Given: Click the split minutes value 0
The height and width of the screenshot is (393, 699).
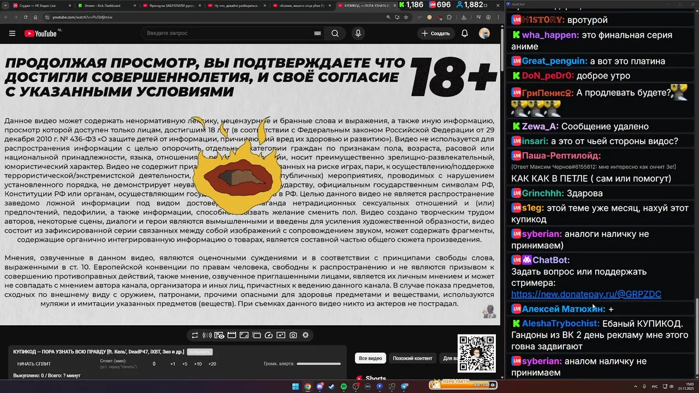Looking at the screenshot, I should 154,364.
